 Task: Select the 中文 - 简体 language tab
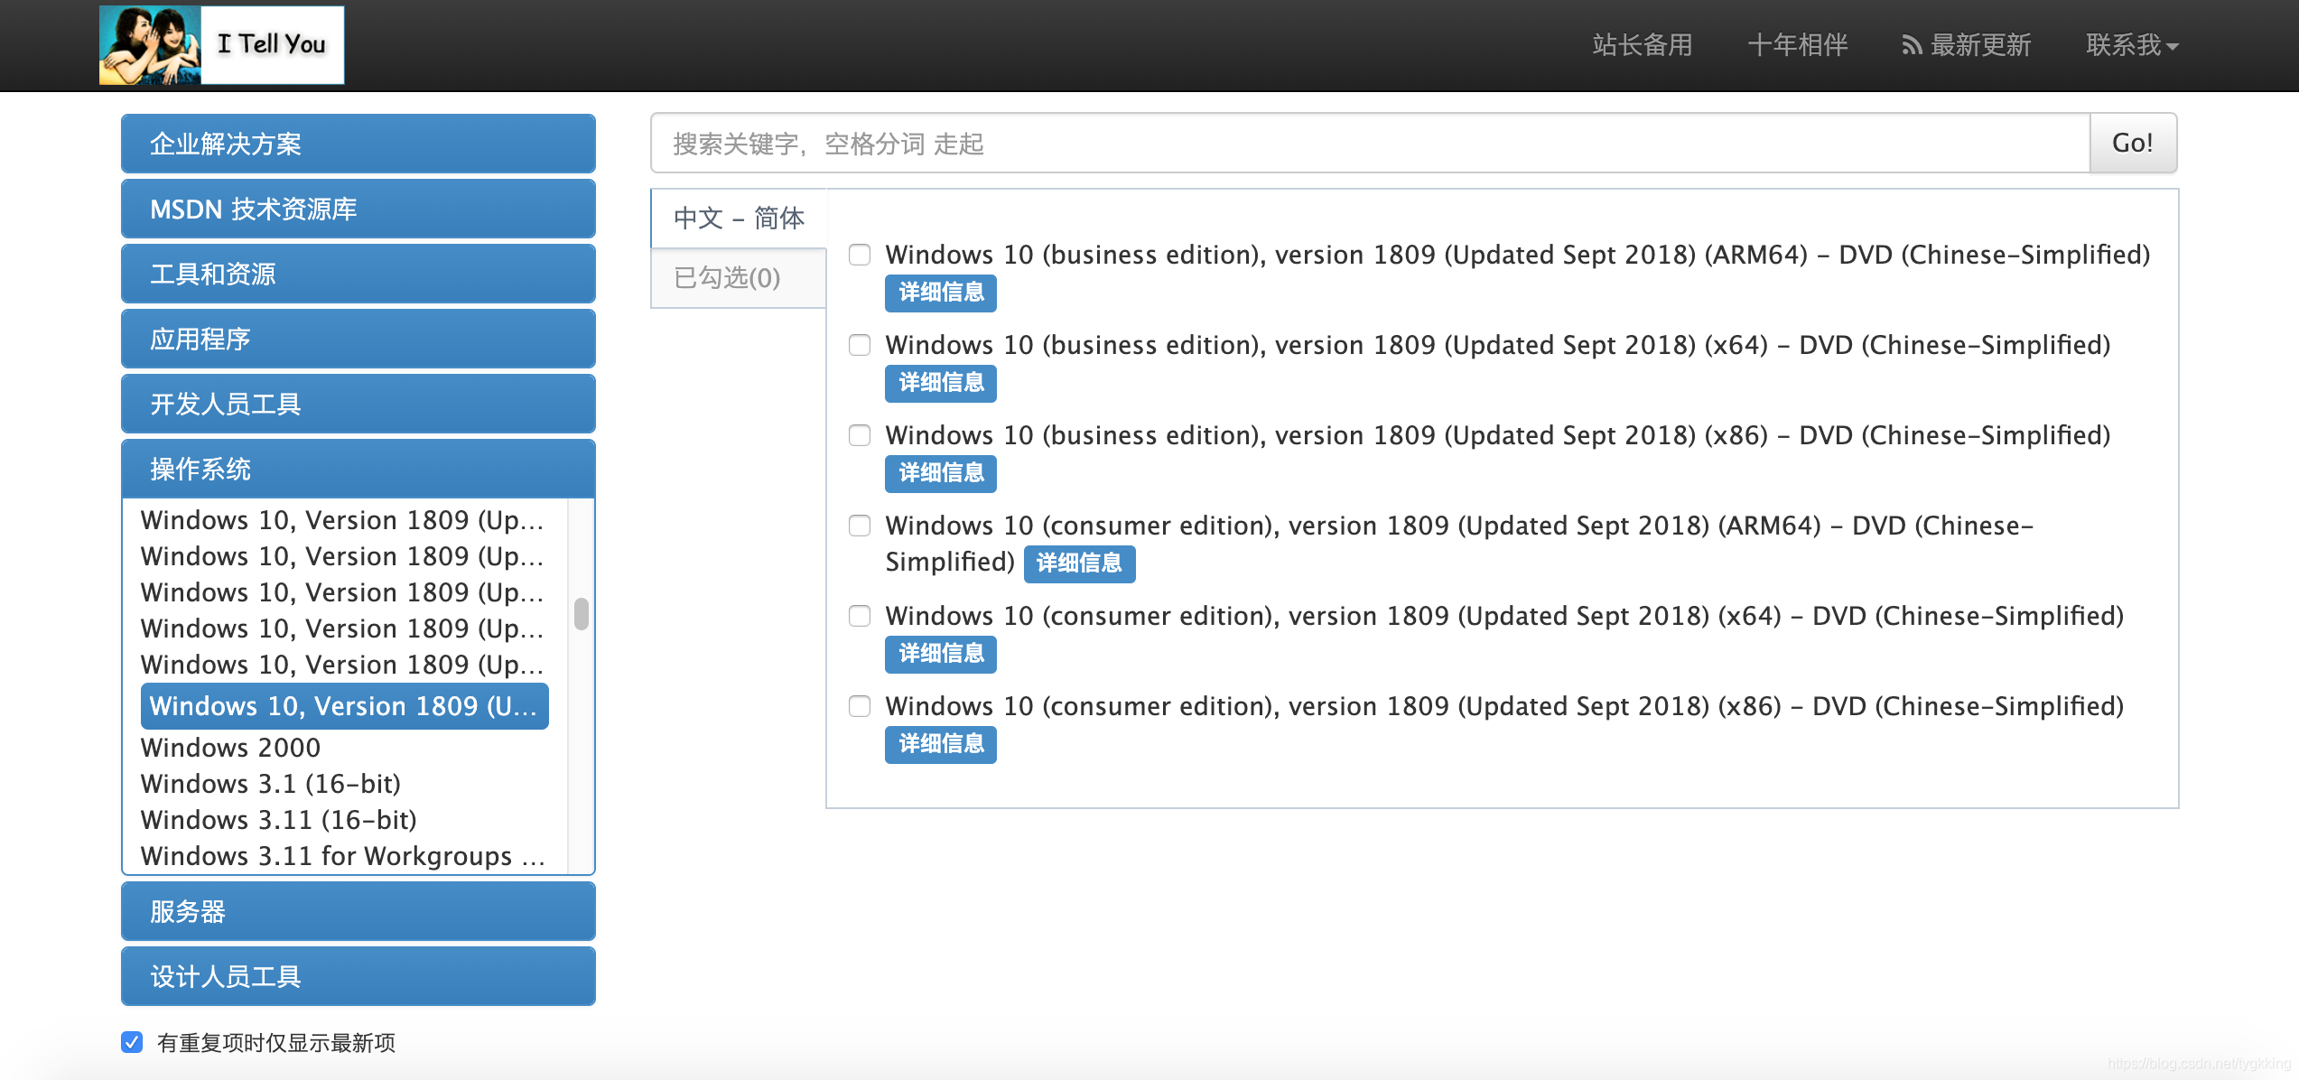(x=738, y=218)
